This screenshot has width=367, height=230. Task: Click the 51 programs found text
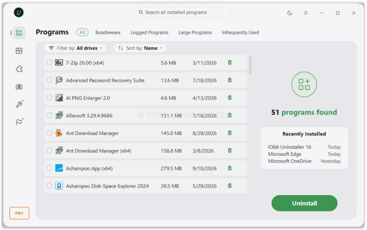click(x=304, y=112)
